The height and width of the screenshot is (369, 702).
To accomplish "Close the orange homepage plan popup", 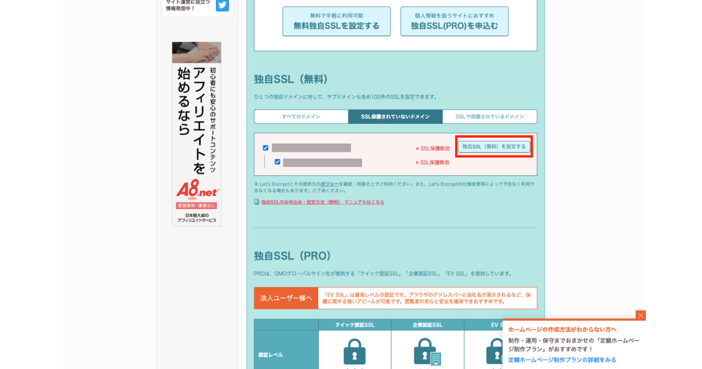I will point(641,315).
